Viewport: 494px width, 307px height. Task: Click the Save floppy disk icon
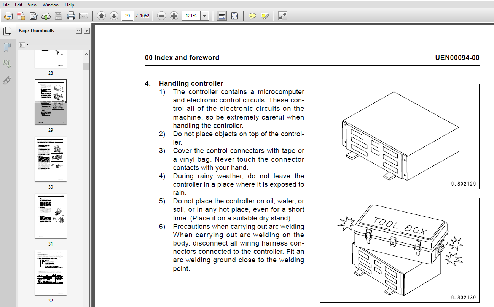(59, 16)
